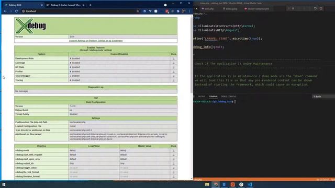Click the circular media control icon in tab strip
The image size is (335, 188).
tap(165, 5)
